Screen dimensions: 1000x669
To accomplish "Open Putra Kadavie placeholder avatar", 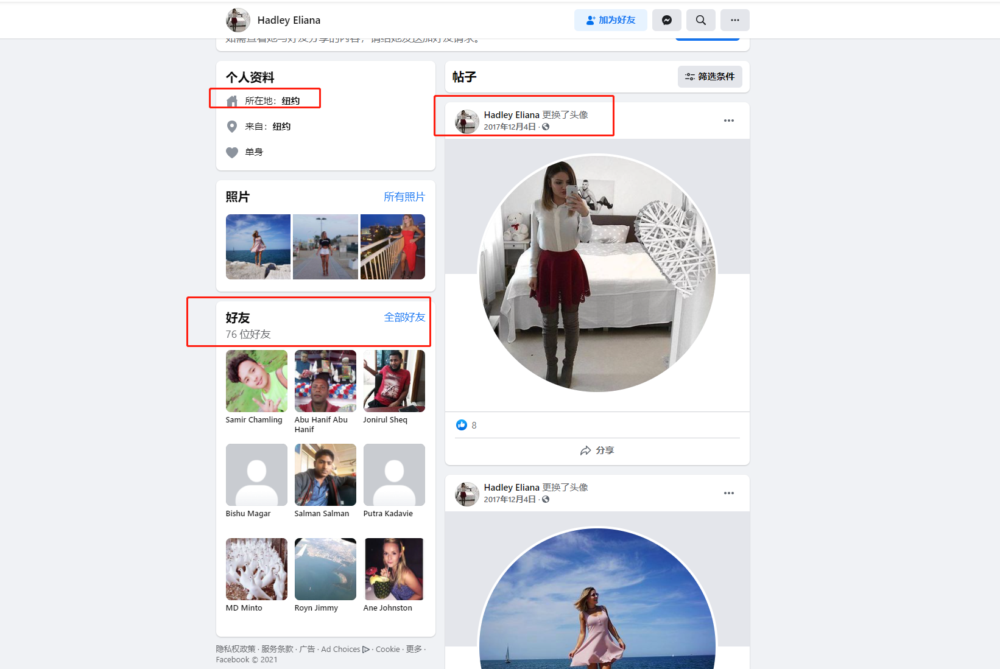I will tap(394, 475).
